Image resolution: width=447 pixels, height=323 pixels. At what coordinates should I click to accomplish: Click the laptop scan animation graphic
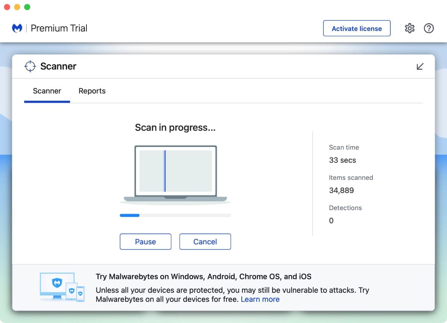175,174
